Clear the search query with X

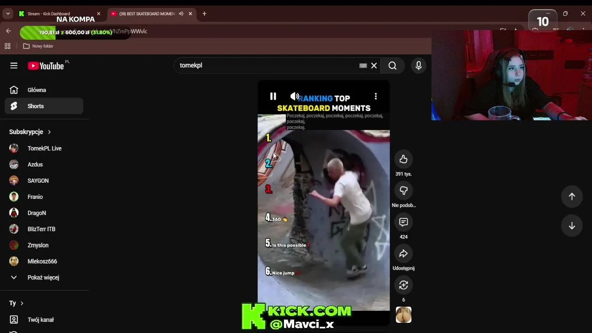(x=374, y=66)
